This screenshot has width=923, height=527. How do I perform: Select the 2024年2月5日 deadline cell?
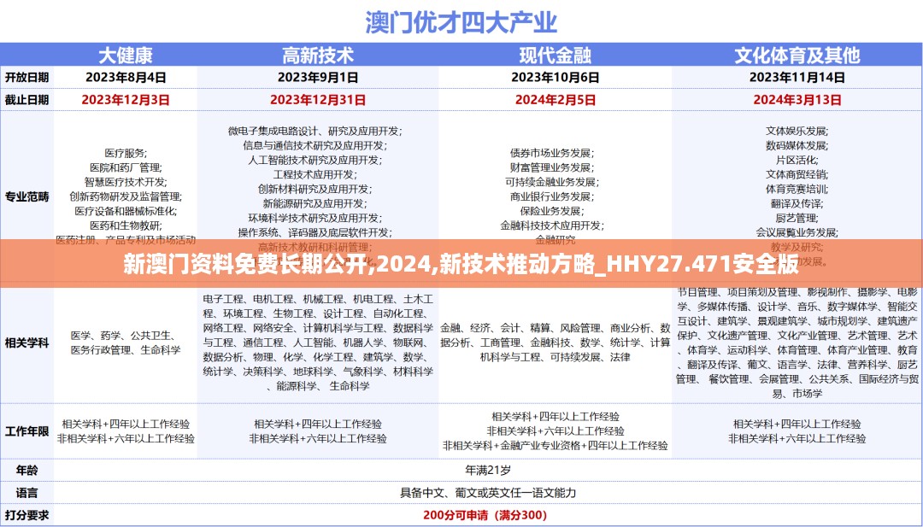pos(555,99)
